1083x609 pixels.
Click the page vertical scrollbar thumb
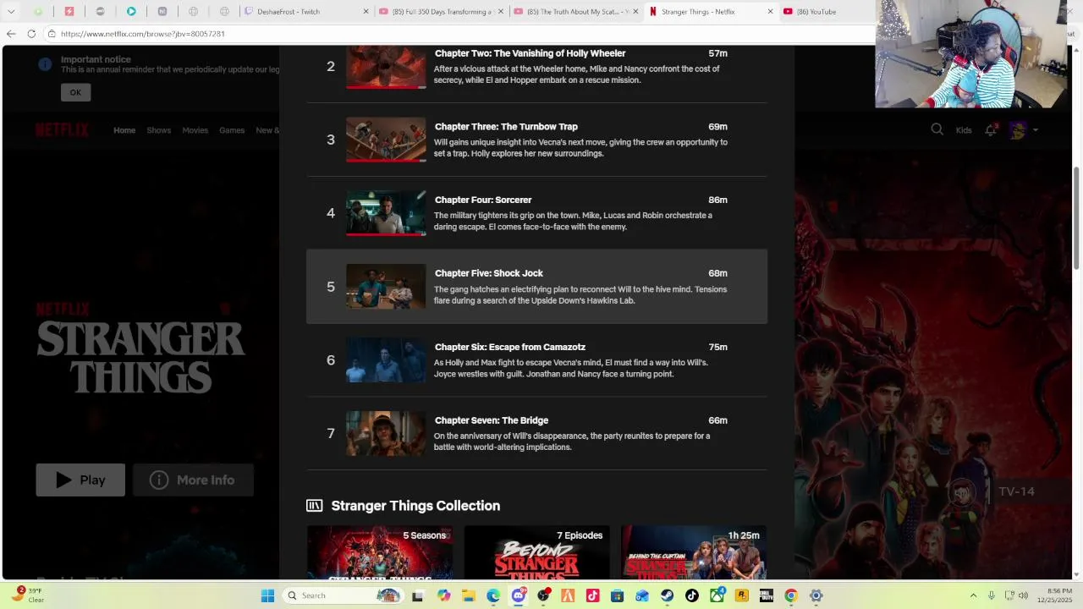(1076, 218)
